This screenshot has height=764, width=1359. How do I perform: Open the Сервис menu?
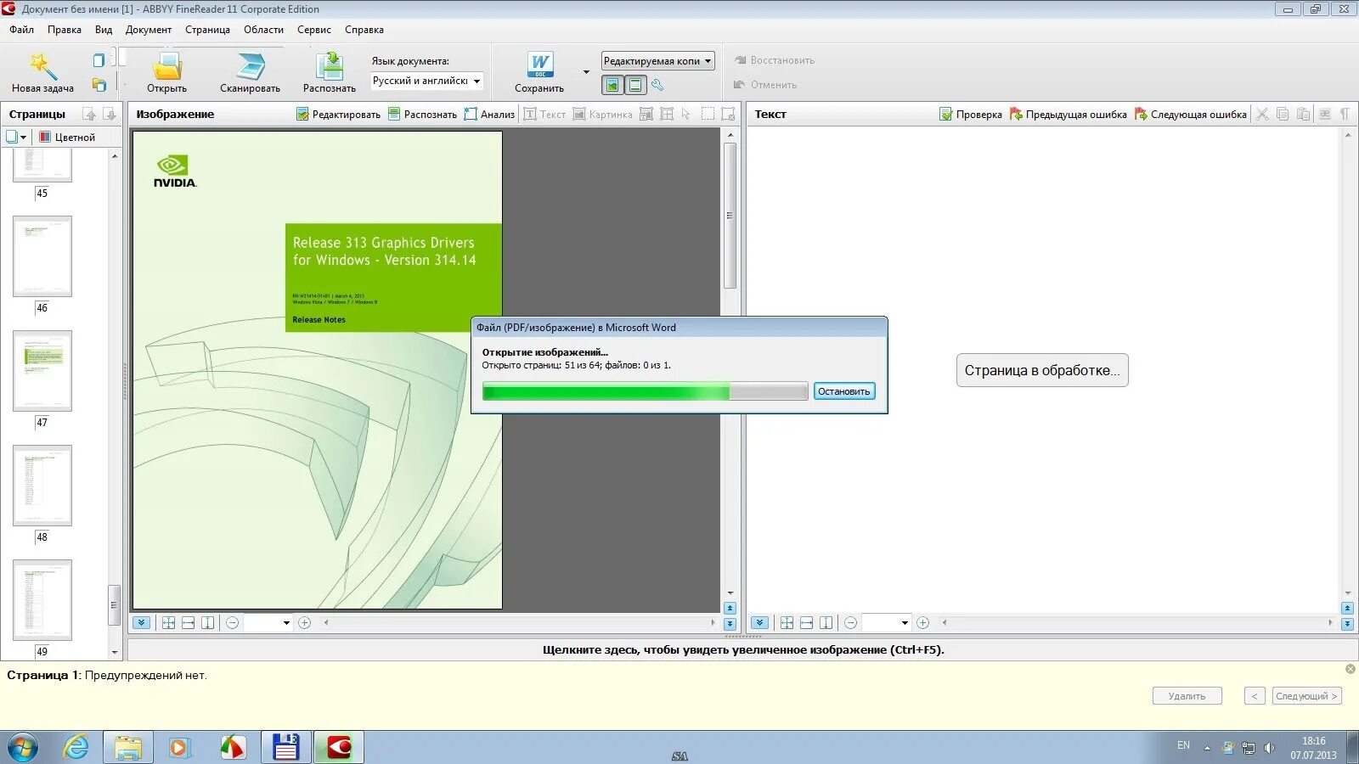[x=314, y=30]
